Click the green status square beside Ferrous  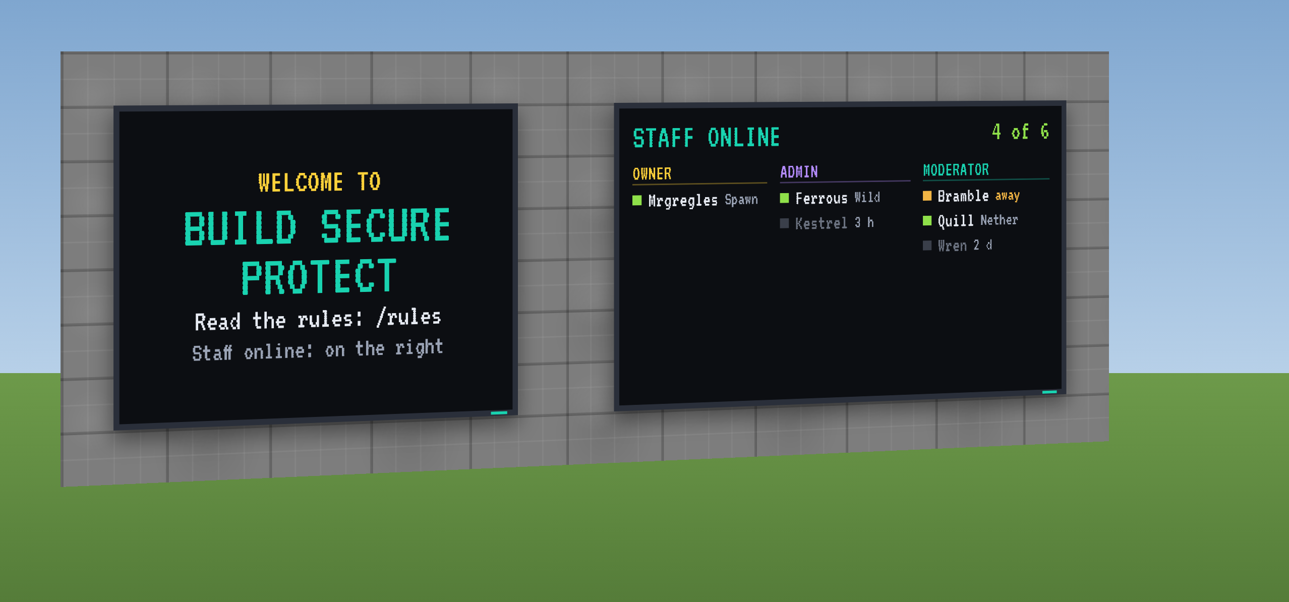click(784, 198)
